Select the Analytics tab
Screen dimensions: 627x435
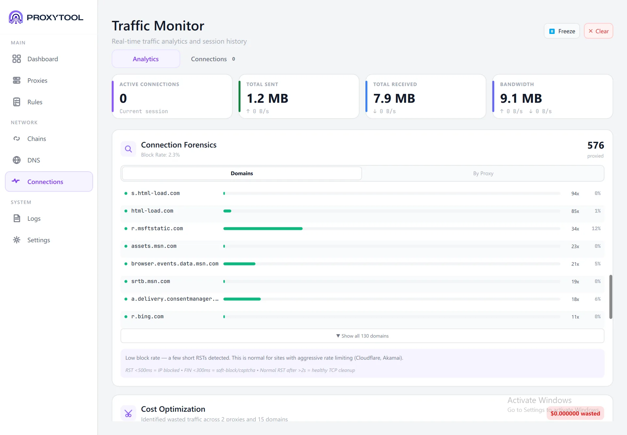[x=146, y=59]
